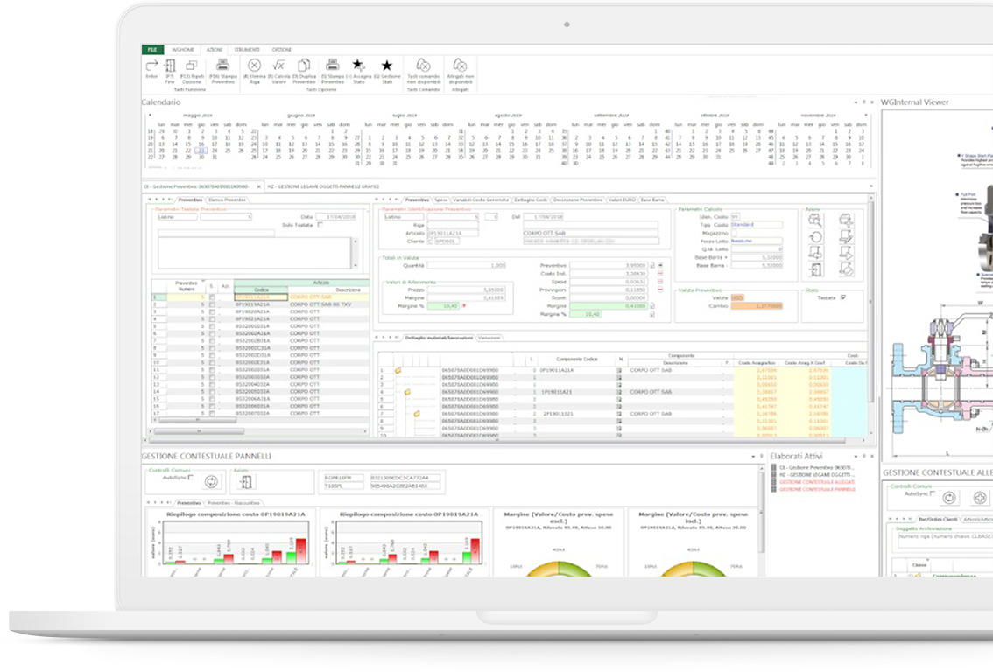Toggle checkbox in row 3 of Preventivo grid
Image resolution: width=993 pixels, height=672 pixels.
[x=212, y=312]
